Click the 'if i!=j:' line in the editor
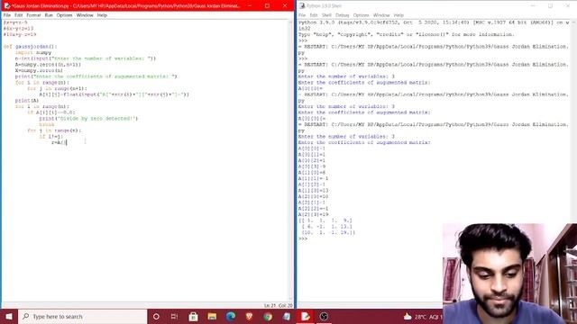The width and height of the screenshot is (577, 324). point(51,136)
